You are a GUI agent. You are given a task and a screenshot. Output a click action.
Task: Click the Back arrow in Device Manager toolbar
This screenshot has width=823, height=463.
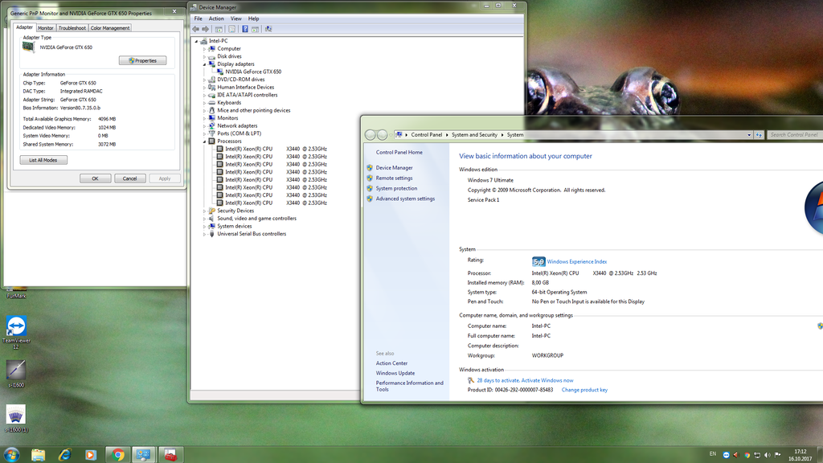pos(196,29)
